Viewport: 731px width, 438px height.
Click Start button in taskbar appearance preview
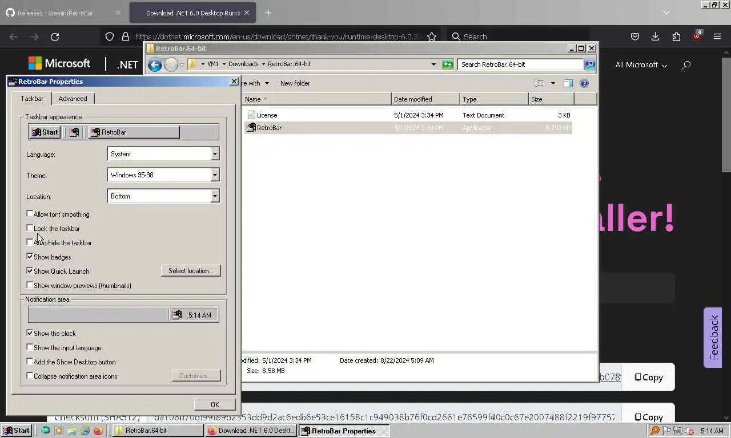(45, 132)
